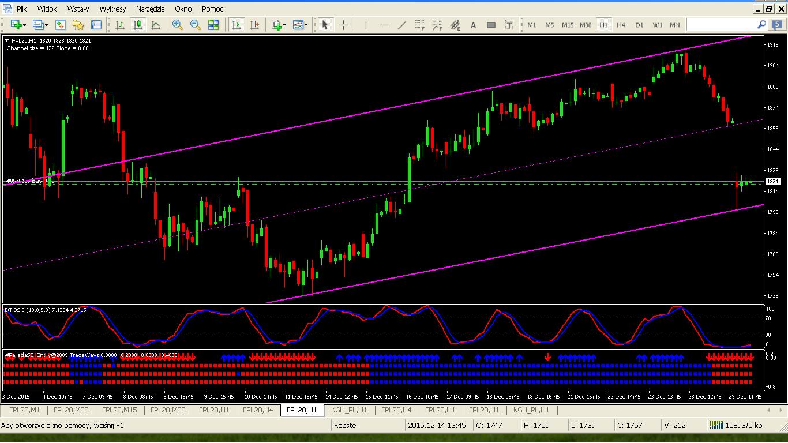Viewport: 788px width, 443px height.
Task: Select the W1 timeframe button
Action: coord(658,25)
